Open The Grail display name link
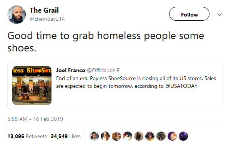 click(x=44, y=10)
